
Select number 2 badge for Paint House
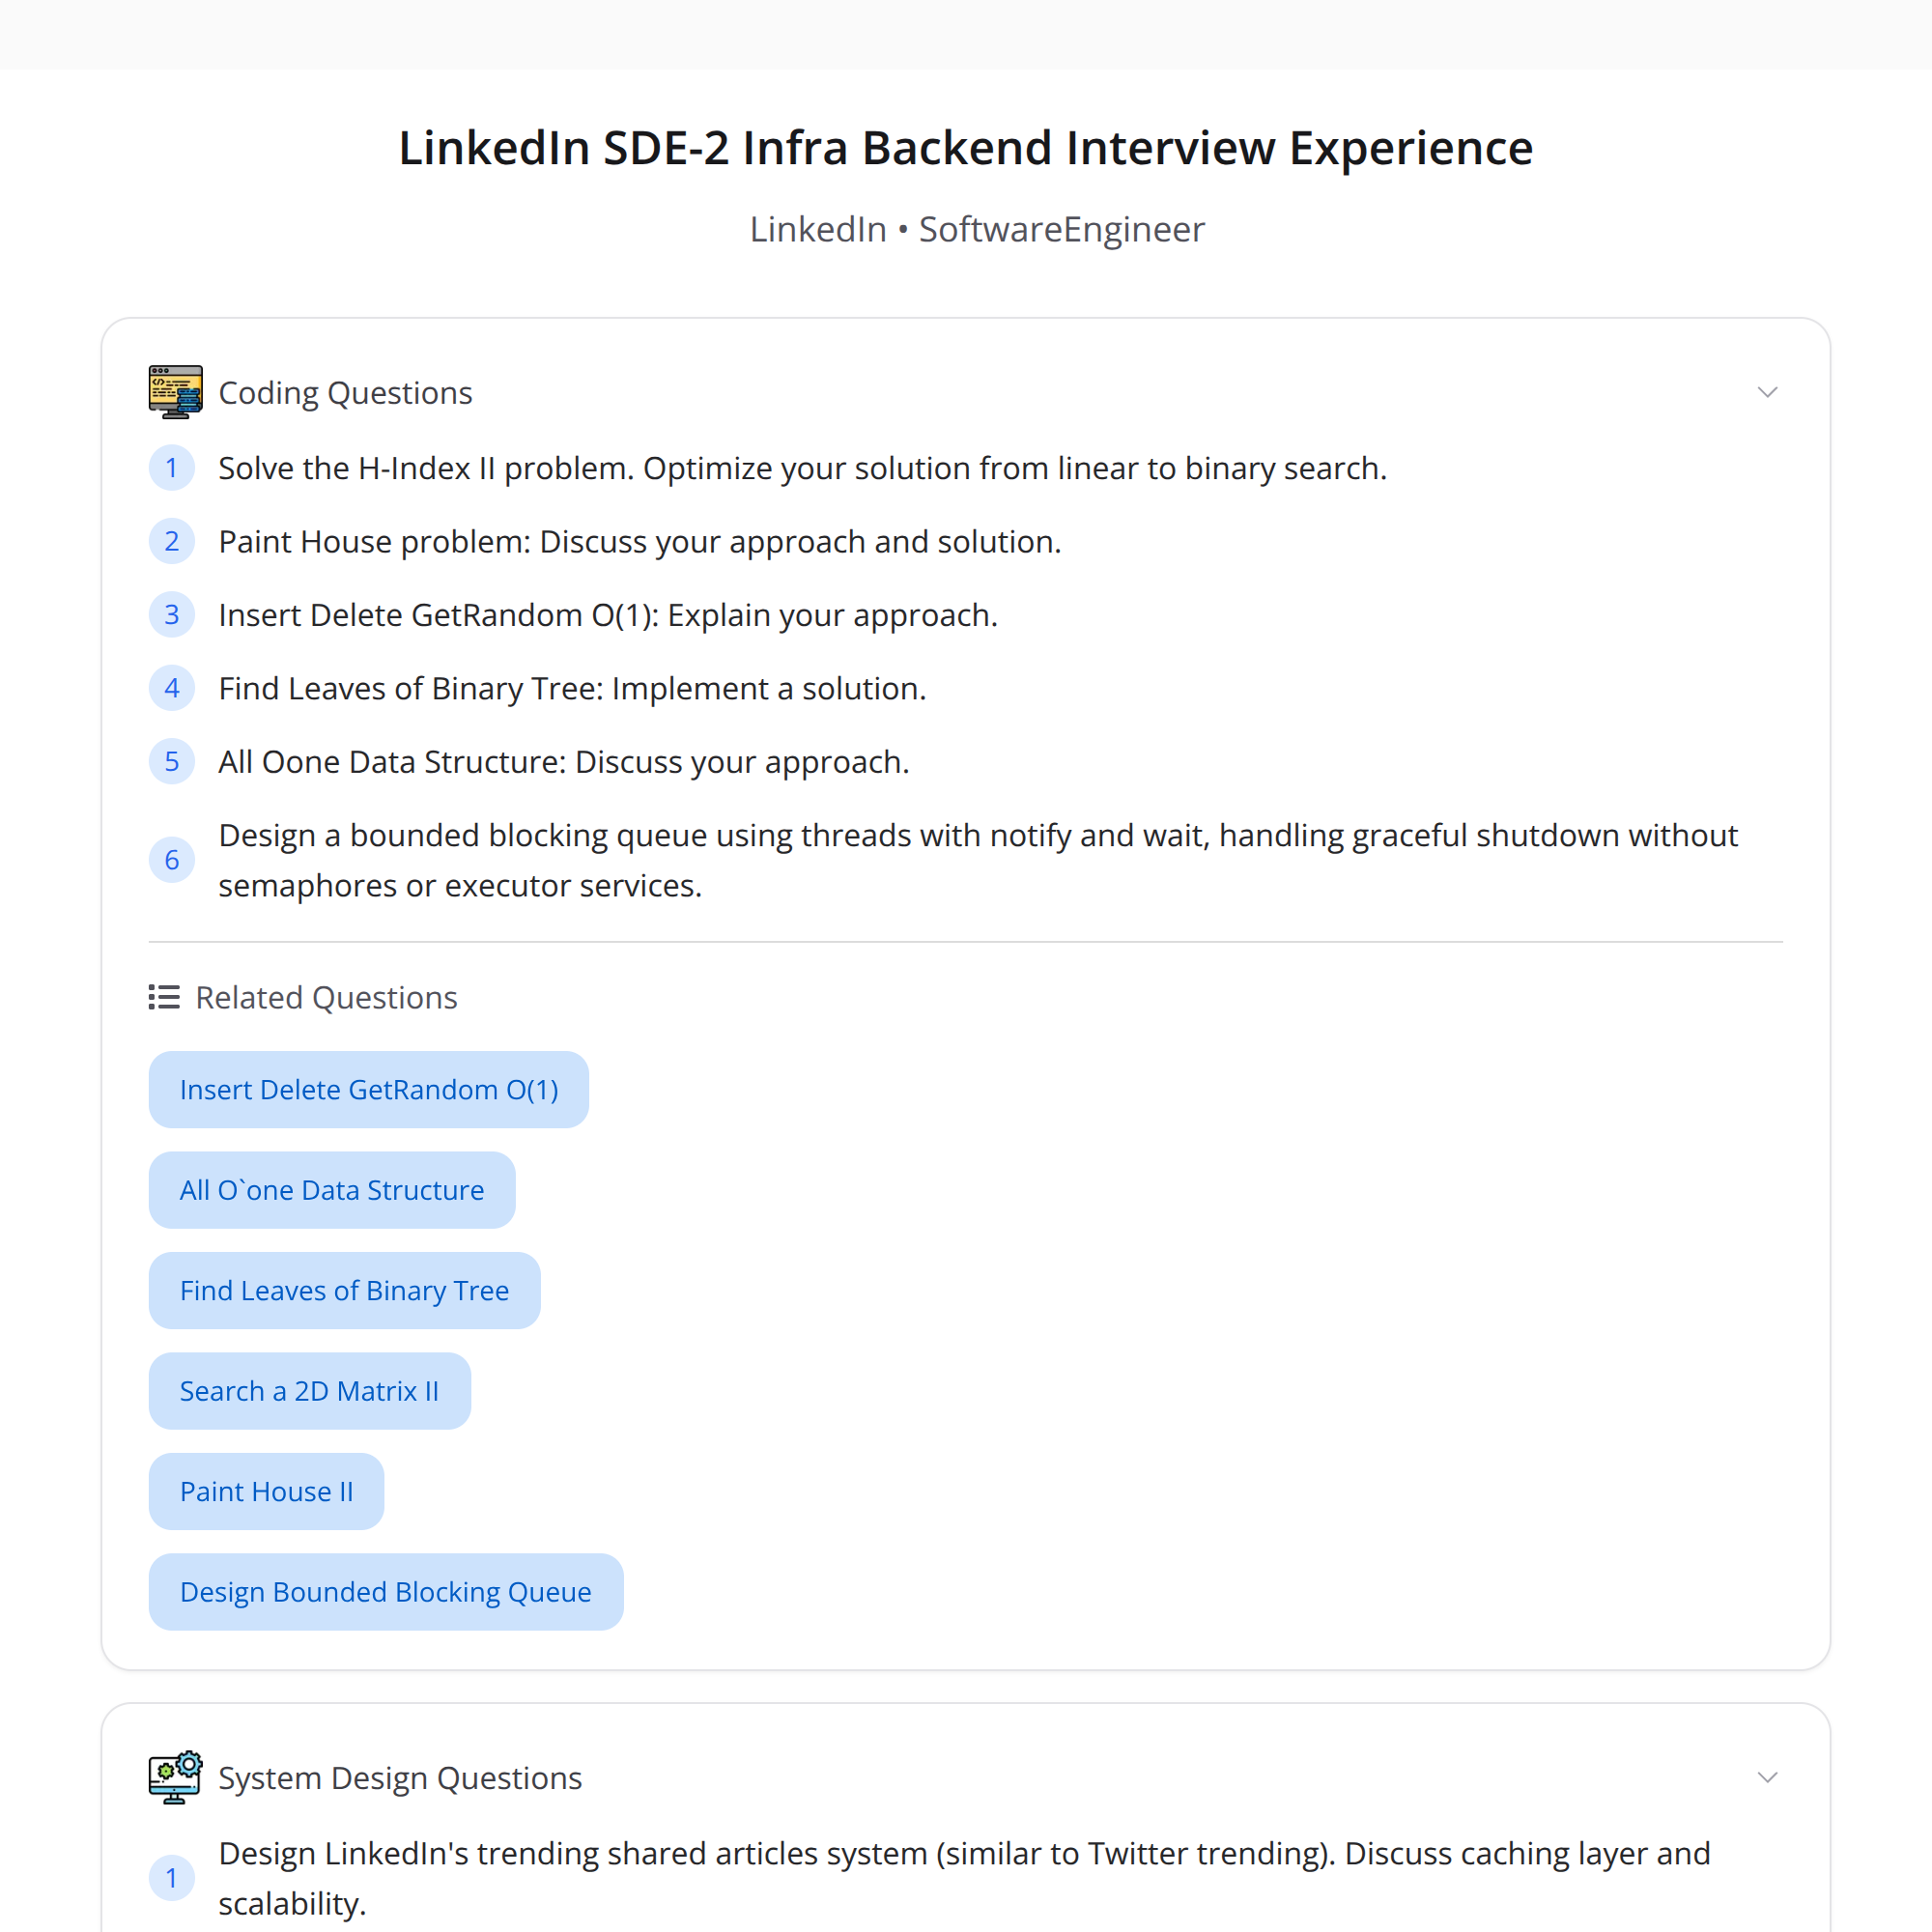[x=172, y=541]
